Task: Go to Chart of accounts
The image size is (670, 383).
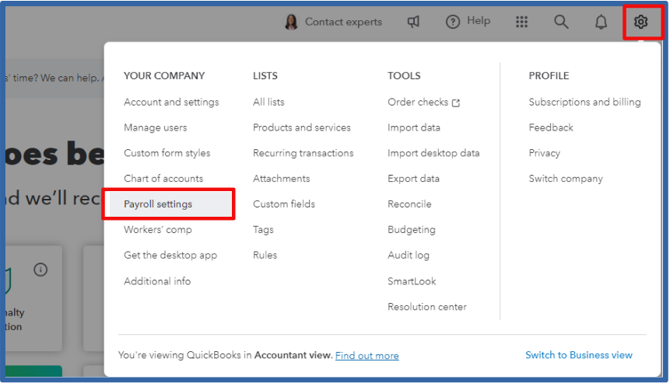Action: (163, 178)
